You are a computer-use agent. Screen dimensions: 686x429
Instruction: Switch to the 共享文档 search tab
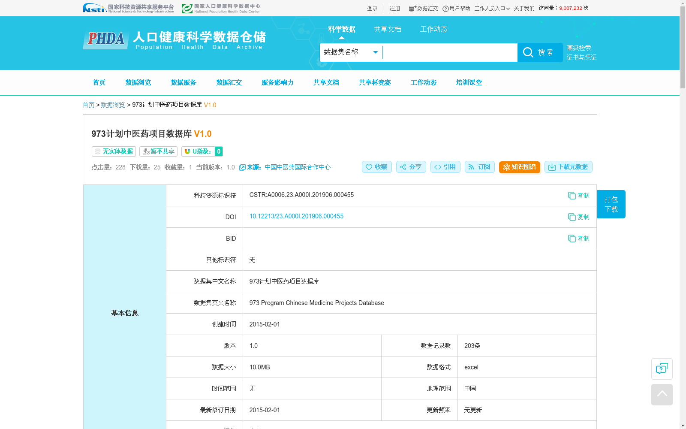[388, 29]
